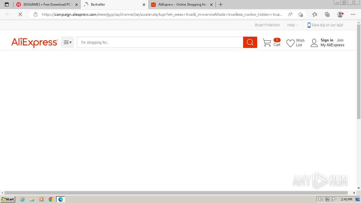Open Edge Settings and more menu
Screen dimensions: 361x203
point(353,14)
